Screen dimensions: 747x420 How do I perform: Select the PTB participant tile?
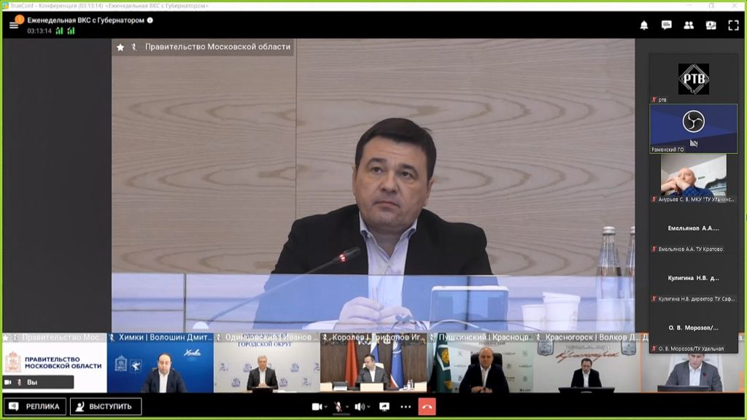tap(694, 79)
